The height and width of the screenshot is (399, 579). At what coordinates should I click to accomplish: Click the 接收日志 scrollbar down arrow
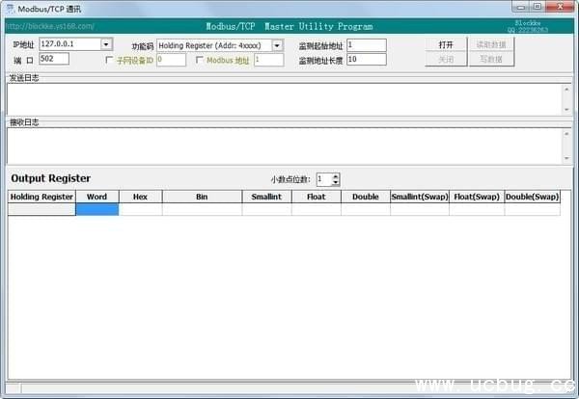point(566,158)
